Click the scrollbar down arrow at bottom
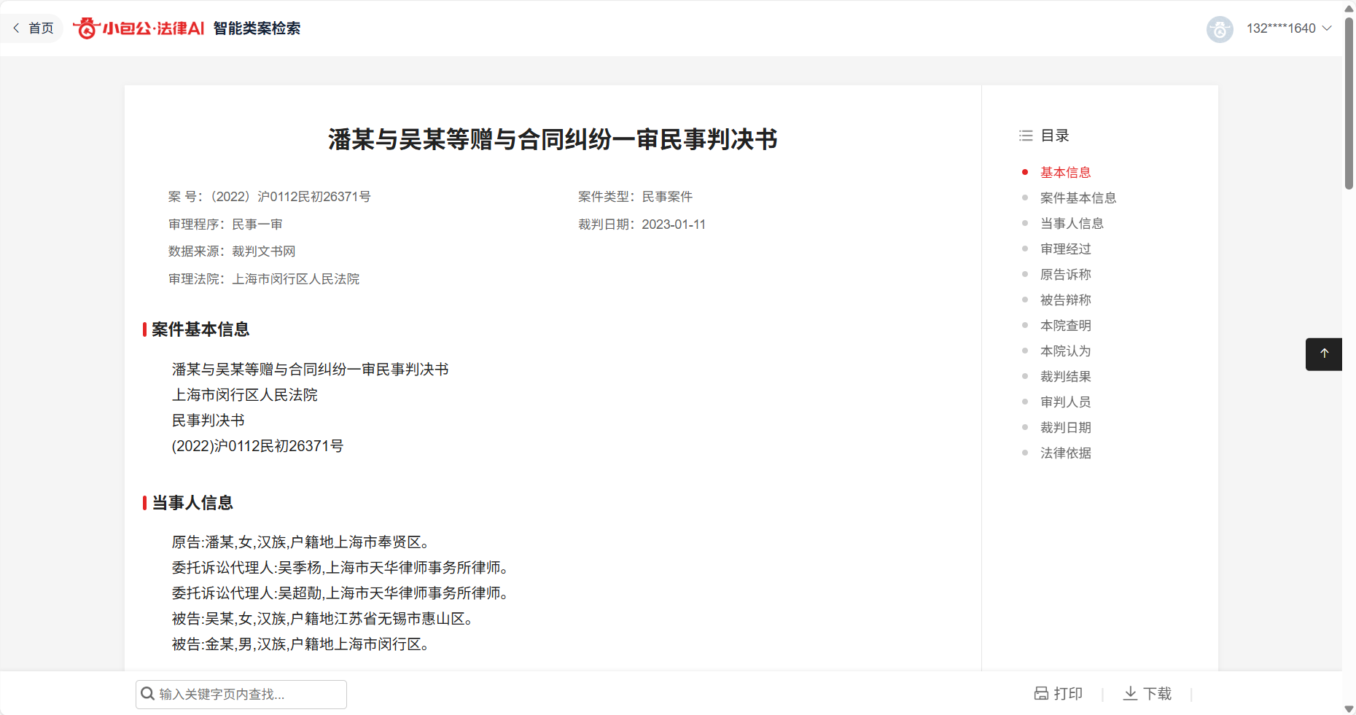This screenshot has width=1356, height=715. click(x=1349, y=708)
